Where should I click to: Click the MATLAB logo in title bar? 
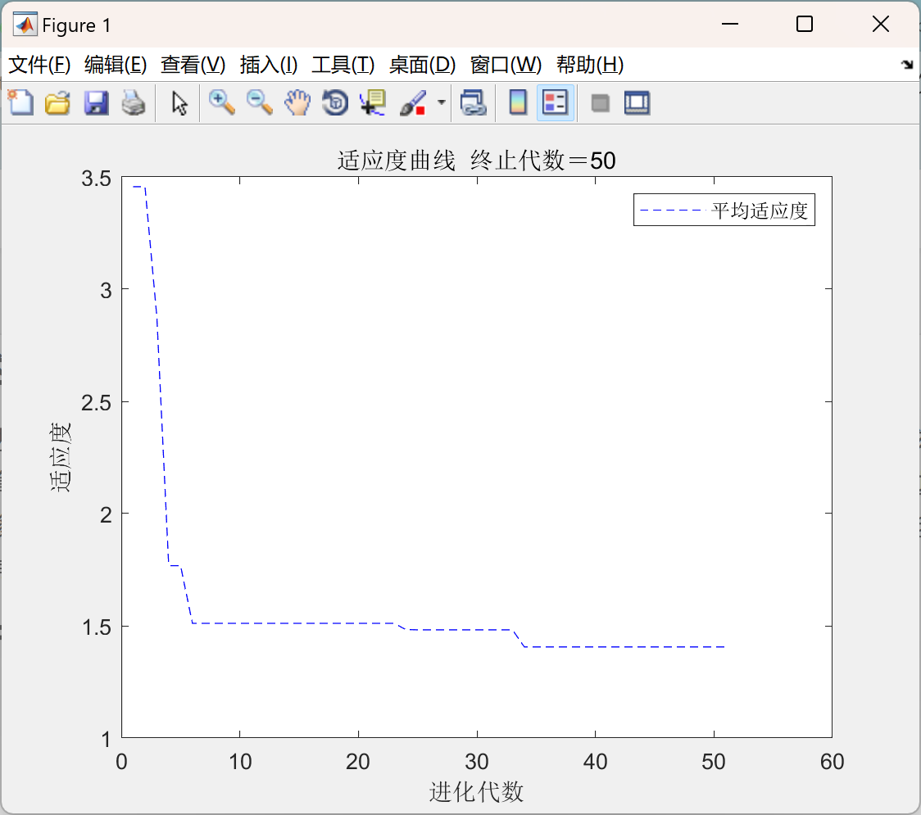point(25,24)
